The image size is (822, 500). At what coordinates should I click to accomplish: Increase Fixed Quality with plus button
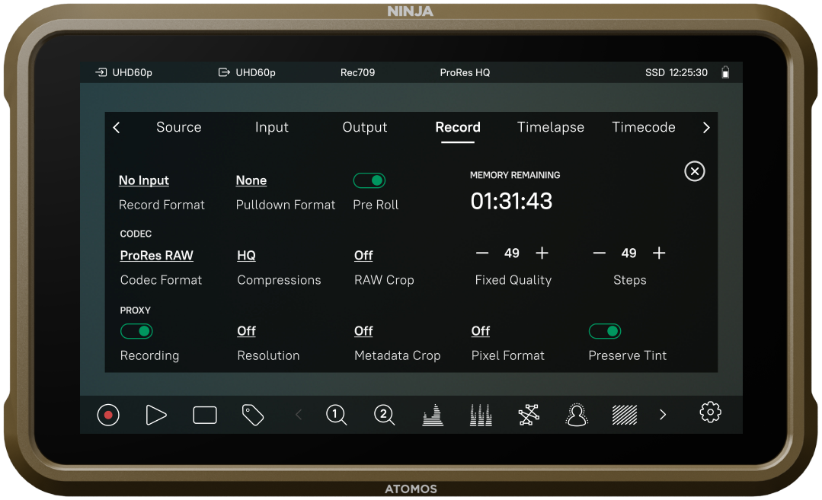(542, 253)
